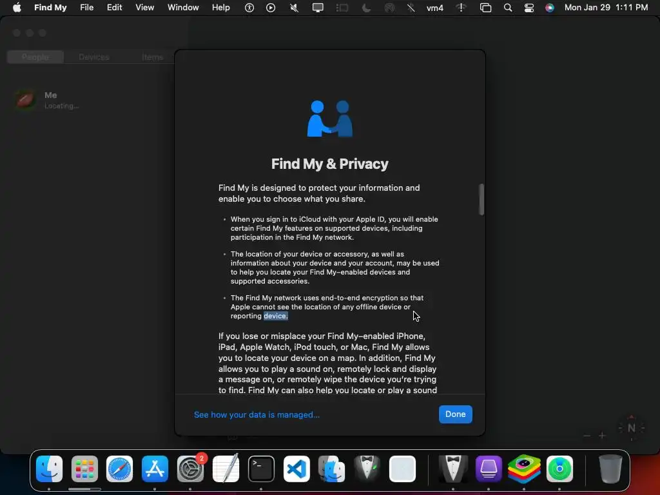The width and height of the screenshot is (660, 495).
Task: Click the Find My radar icon in Dock
Action: [559, 469]
